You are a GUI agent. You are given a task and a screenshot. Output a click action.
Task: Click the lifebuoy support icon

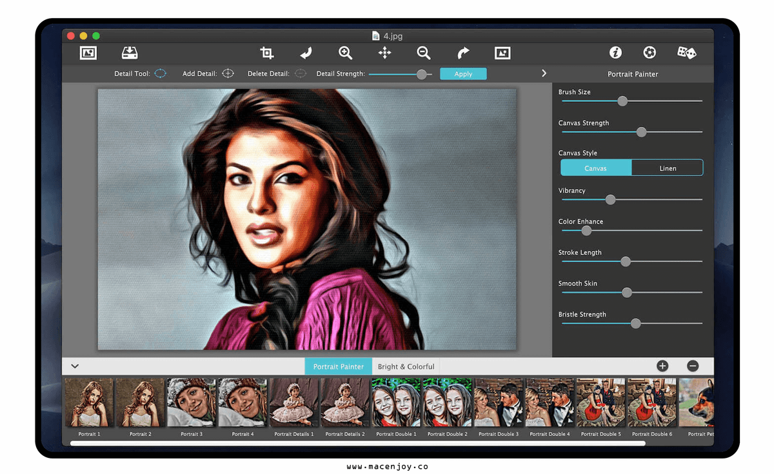(650, 53)
